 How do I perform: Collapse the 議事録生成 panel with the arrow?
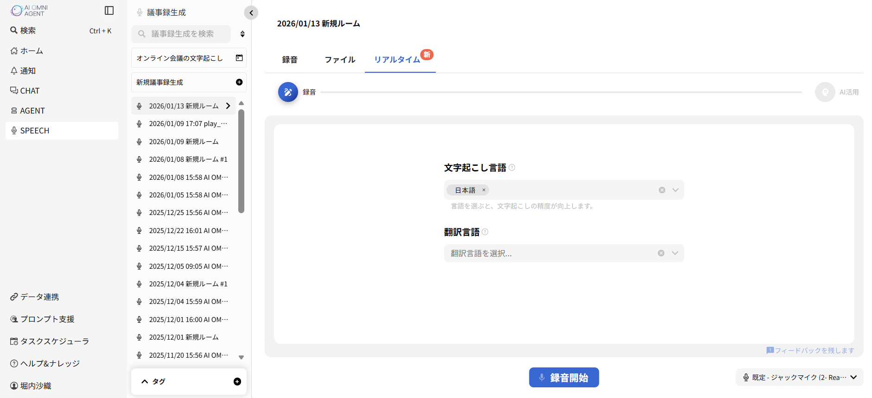pos(251,13)
